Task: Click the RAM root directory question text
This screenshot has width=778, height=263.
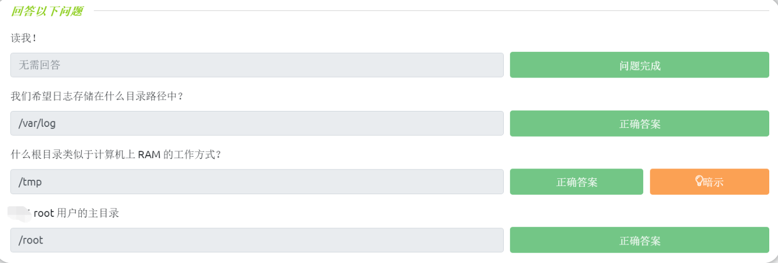Action: 116,154
